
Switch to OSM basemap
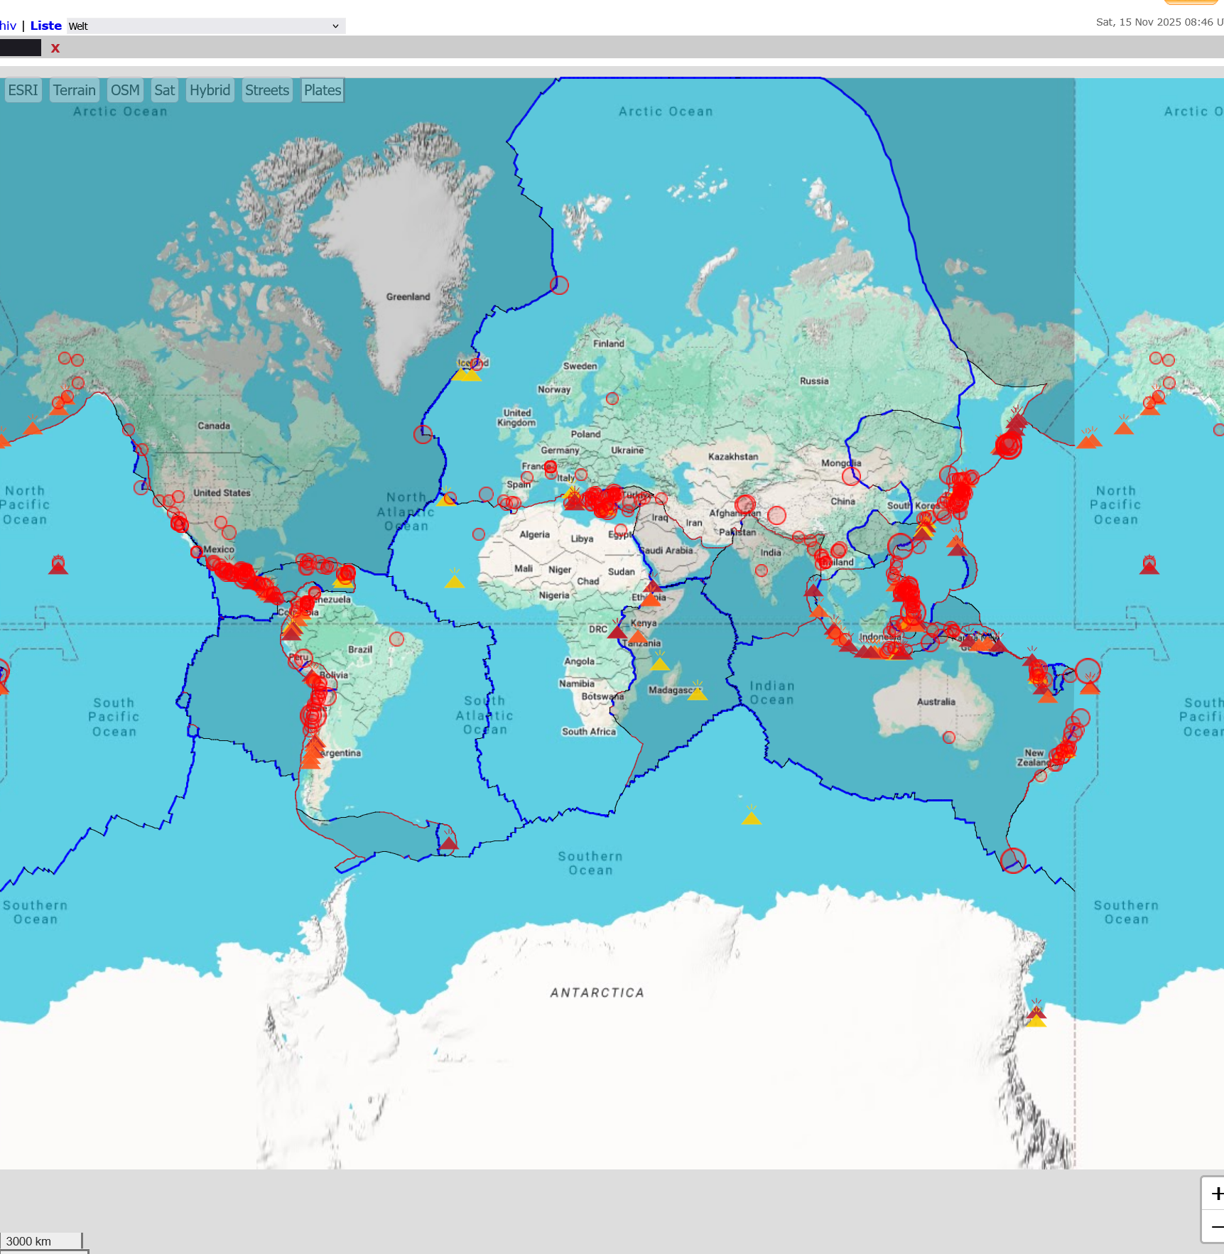(125, 90)
